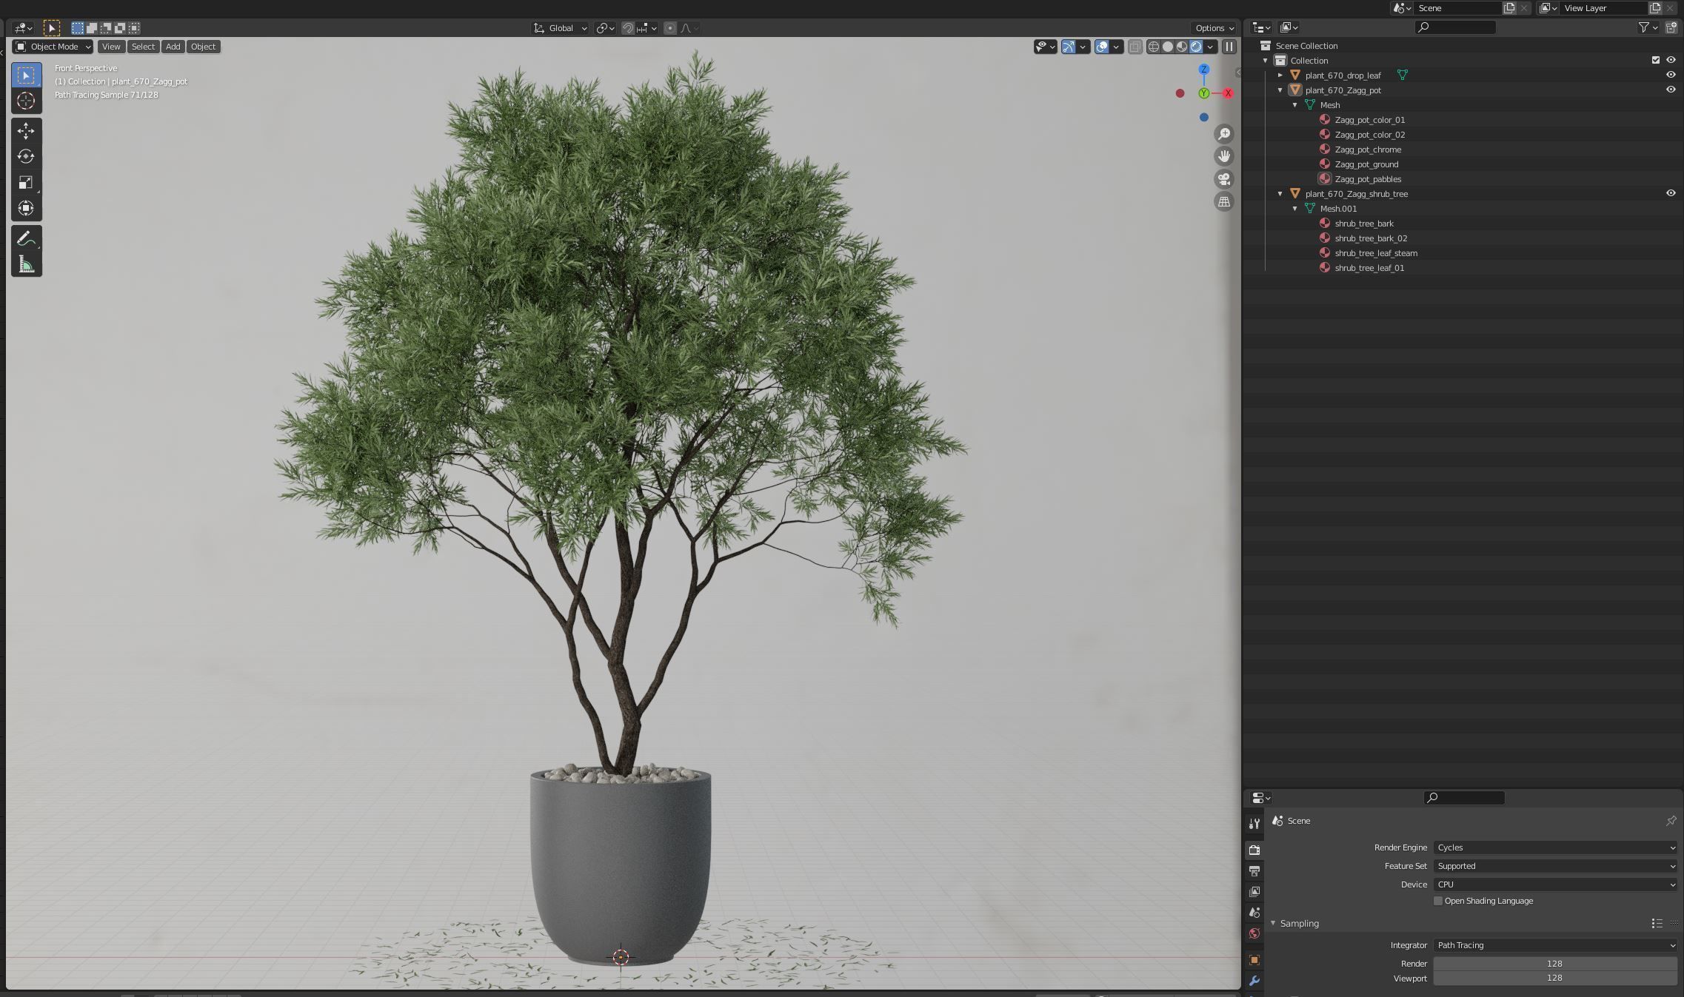
Task: Expand plant_670_drop_leaf in outliner
Action: click(x=1280, y=75)
